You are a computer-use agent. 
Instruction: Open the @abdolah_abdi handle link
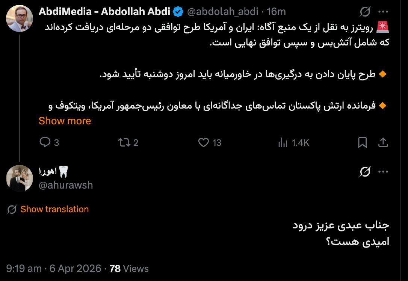222,12
